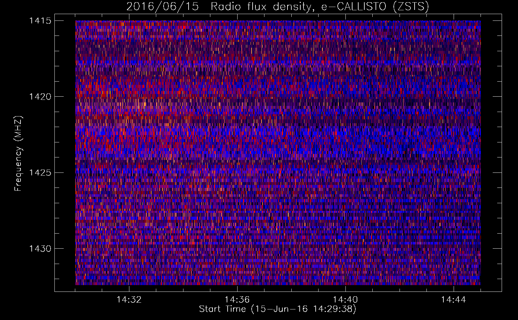This screenshot has width=518, height=320.
Task: Click the 'Frequency (MHZ)' axis label
Action: (x=18, y=153)
